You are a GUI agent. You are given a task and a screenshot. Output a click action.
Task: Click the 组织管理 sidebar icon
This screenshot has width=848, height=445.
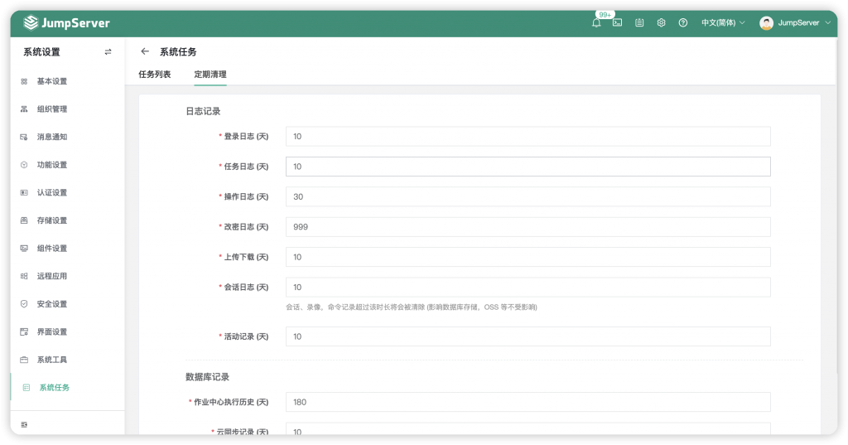[x=24, y=109]
